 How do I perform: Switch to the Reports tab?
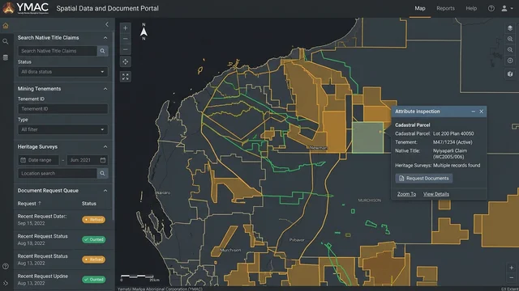(445, 9)
